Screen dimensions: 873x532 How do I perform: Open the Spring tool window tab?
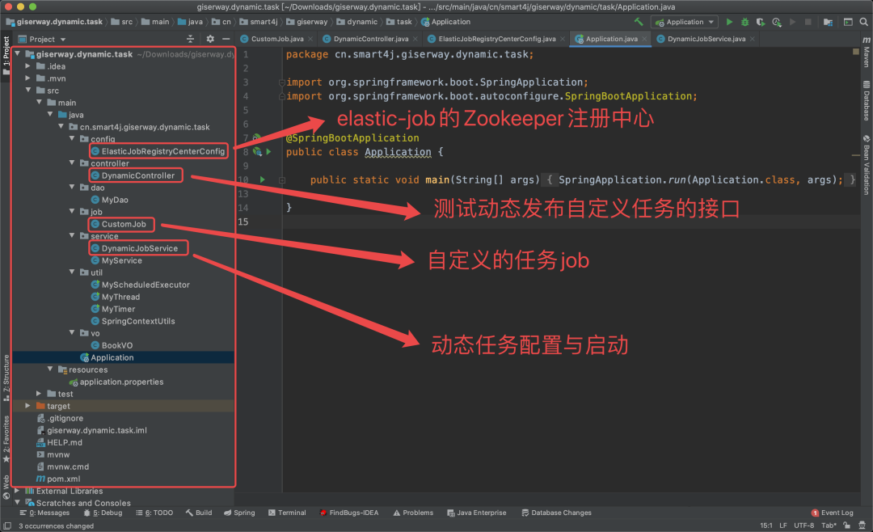[x=239, y=513]
